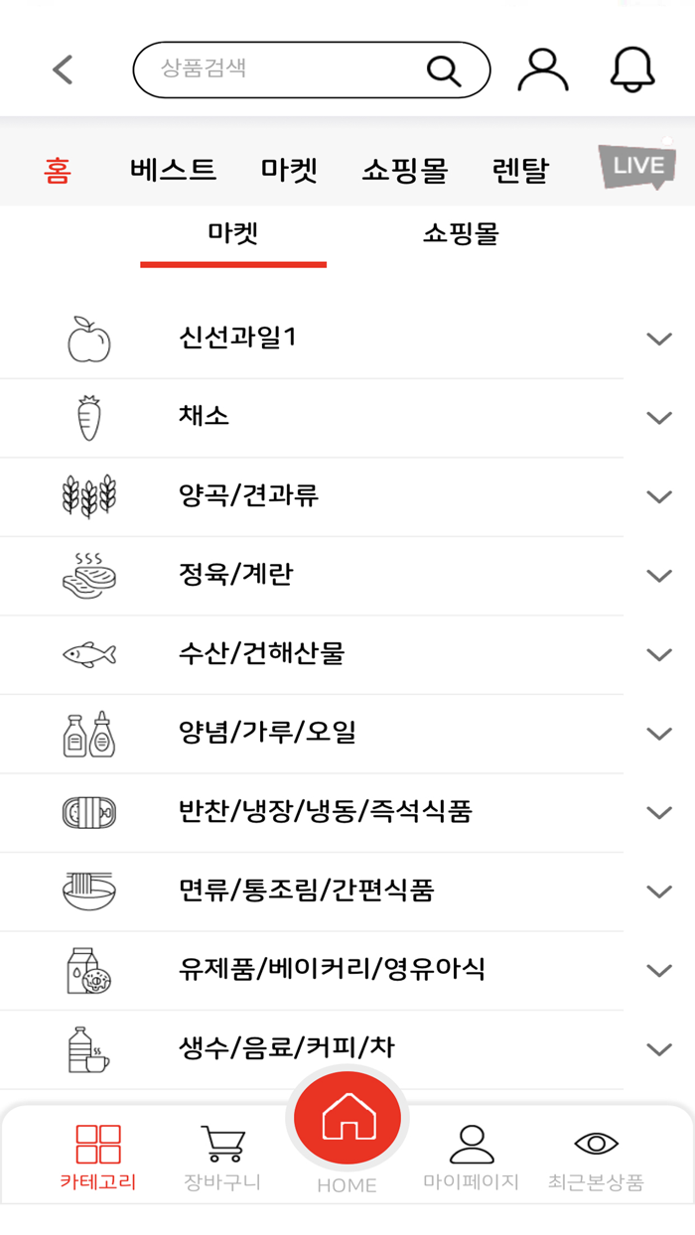This screenshot has height=1235, width=695.
Task: Expand the 정육/계란 category chevron
Action: 657,575
